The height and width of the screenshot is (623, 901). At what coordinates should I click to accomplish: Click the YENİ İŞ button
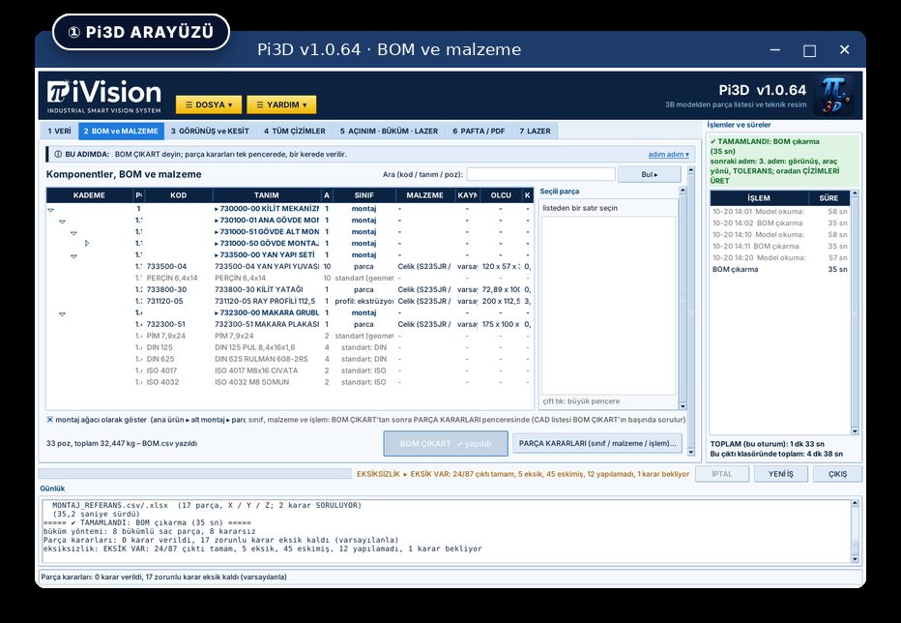tap(781, 474)
